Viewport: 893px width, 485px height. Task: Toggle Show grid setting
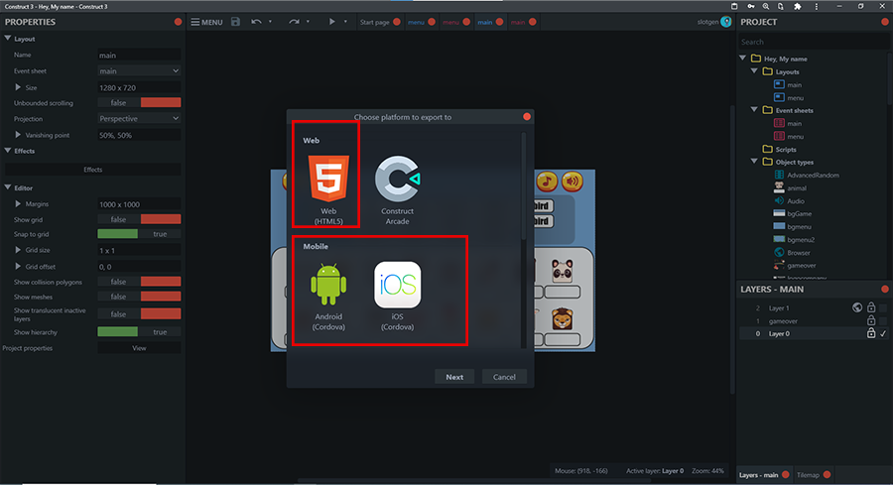pyautogui.click(x=139, y=219)
